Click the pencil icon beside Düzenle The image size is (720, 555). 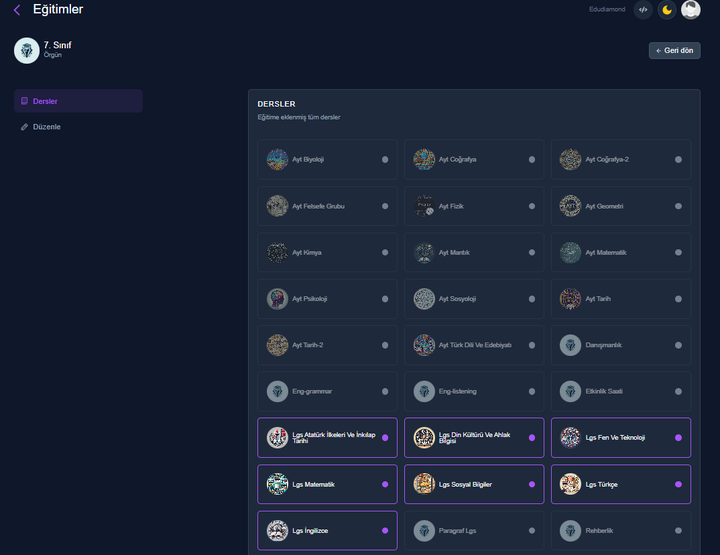point(24,127)
